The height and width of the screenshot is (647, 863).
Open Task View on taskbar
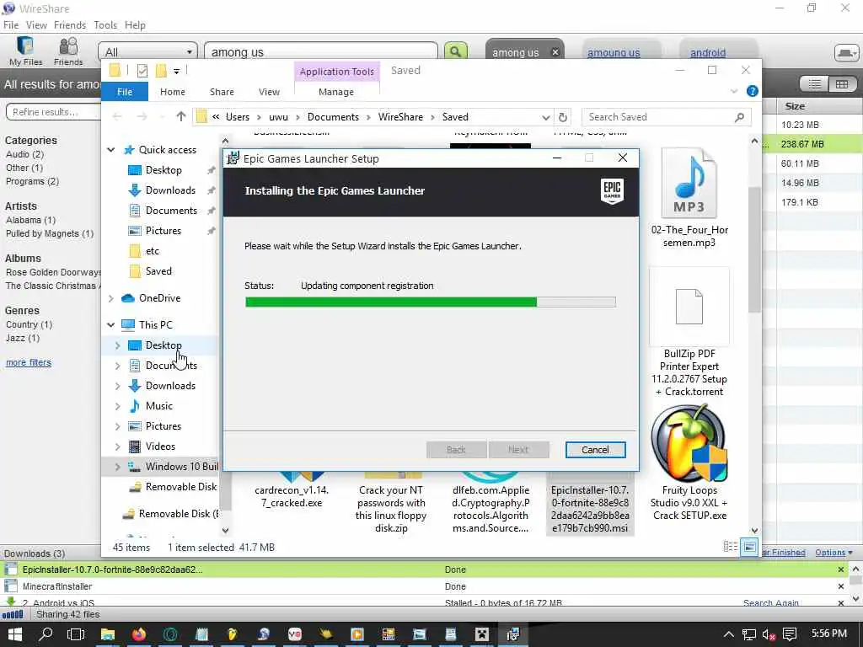coord(75,634)
